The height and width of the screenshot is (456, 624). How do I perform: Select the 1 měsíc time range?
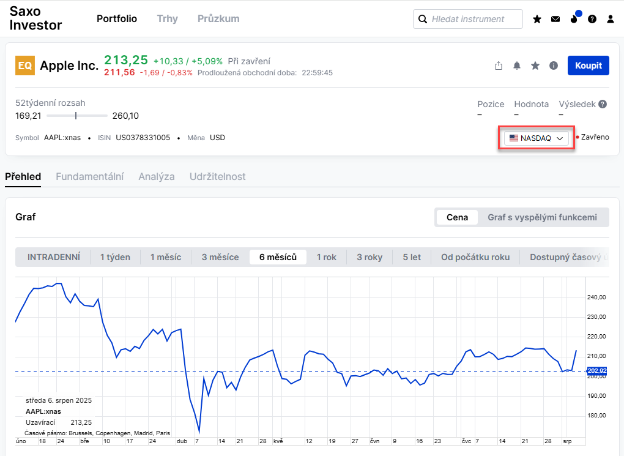(x=166, y=257)
